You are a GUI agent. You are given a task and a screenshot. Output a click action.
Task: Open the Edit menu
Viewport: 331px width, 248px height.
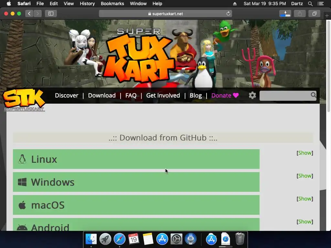click(x=54, y=4)
